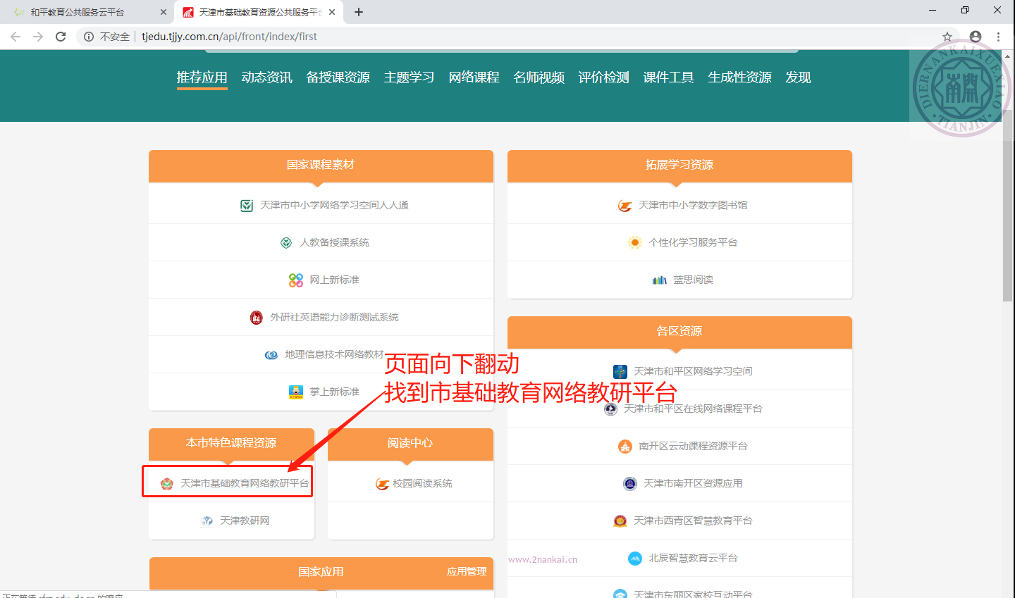Open the 天津市中小学数字图书馆 link
Viewport: 1015px width, 598px height.
(693, 205)
